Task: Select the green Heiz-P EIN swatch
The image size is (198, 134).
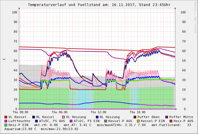Action: pyautogui.click(x=6, y=125)
